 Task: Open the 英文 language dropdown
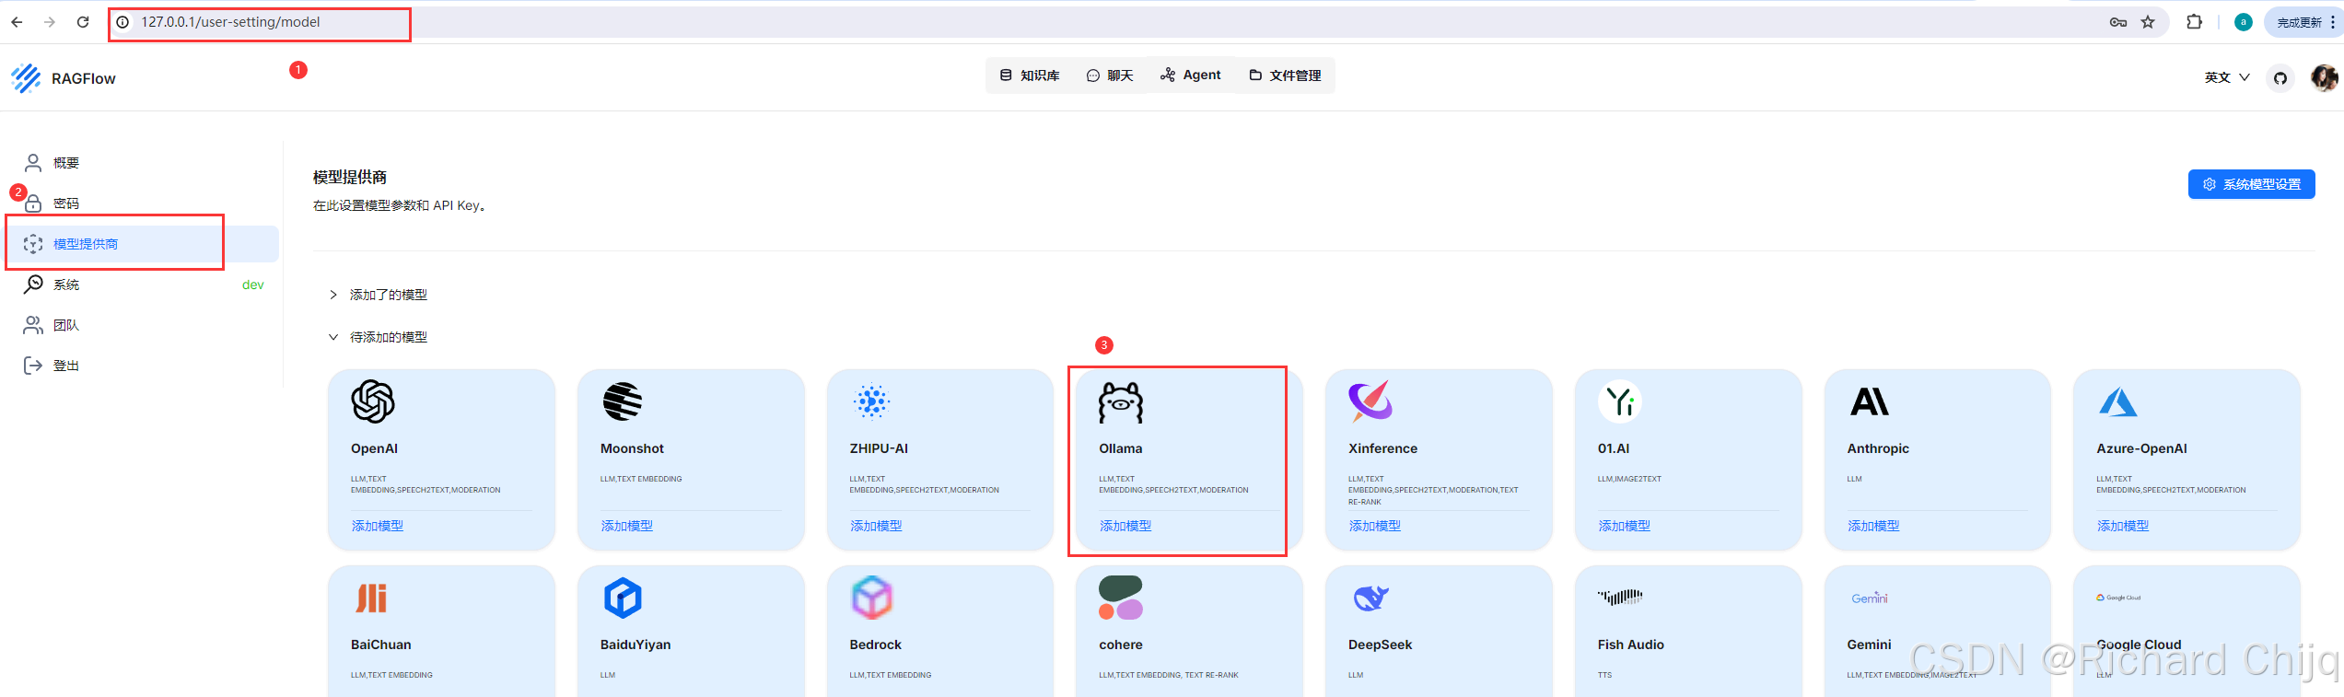[x=2227, y=77]
